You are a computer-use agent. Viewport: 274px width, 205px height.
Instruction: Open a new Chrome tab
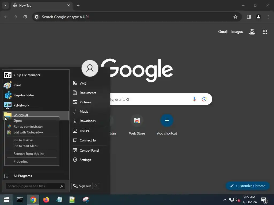click(x=78, y=5)
